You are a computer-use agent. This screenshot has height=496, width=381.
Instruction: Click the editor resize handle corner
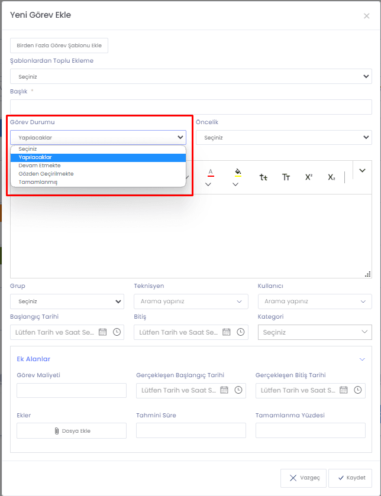[368, 274]
